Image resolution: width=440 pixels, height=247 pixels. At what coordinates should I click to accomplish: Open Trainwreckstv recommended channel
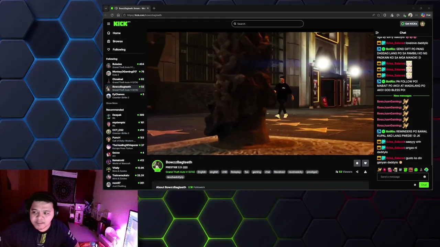125,177
